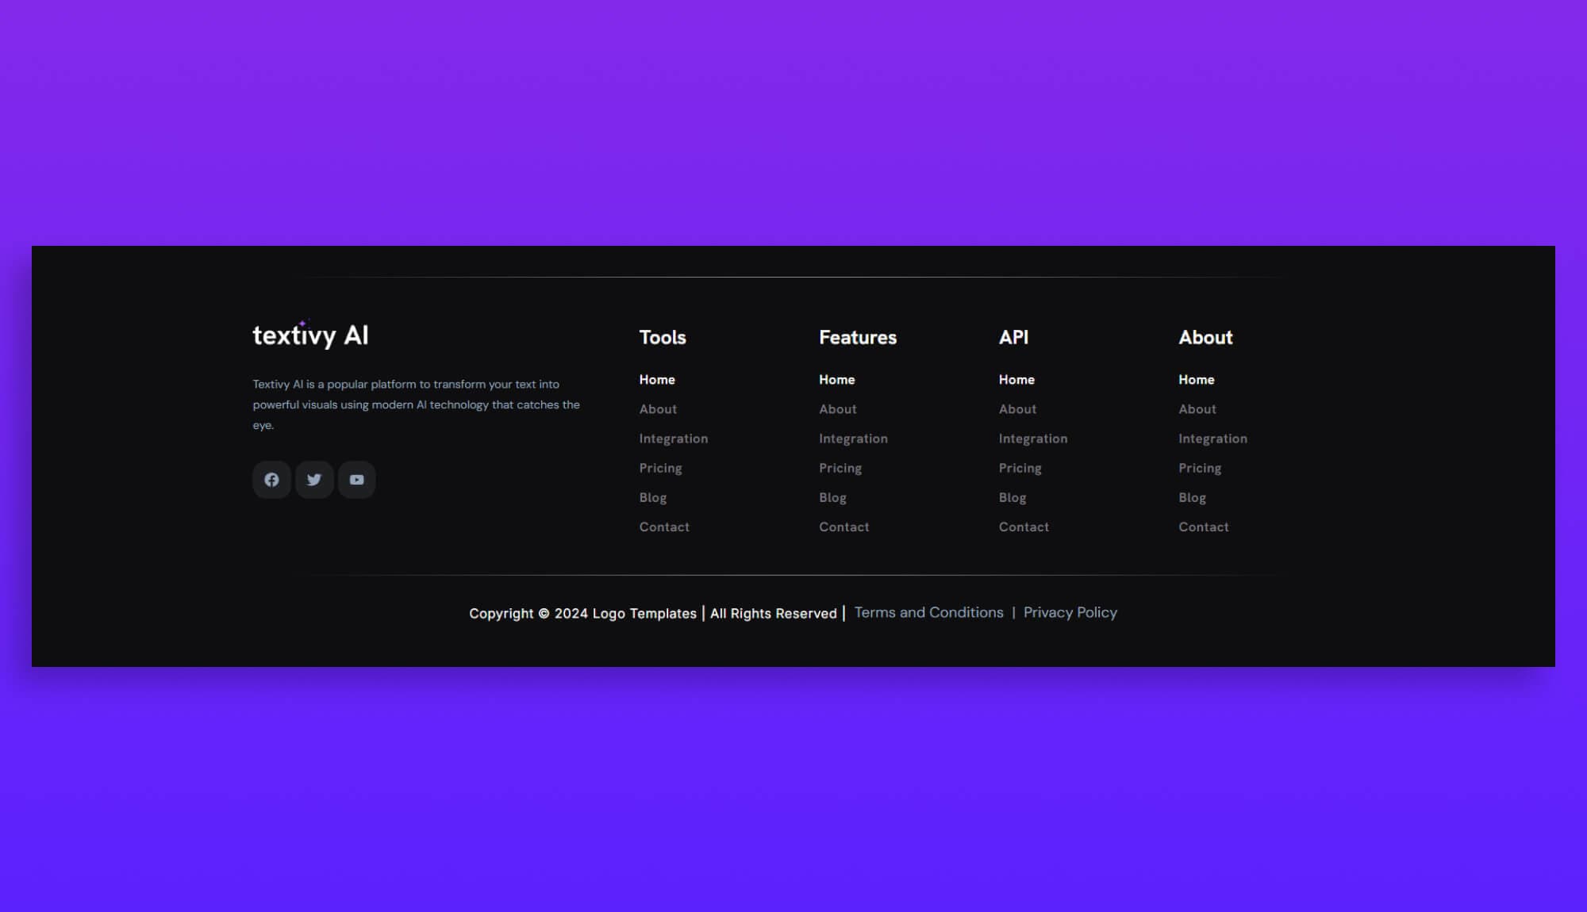Click the API column heading
The image size is (1587, 912).
[x=1014, y=337]
